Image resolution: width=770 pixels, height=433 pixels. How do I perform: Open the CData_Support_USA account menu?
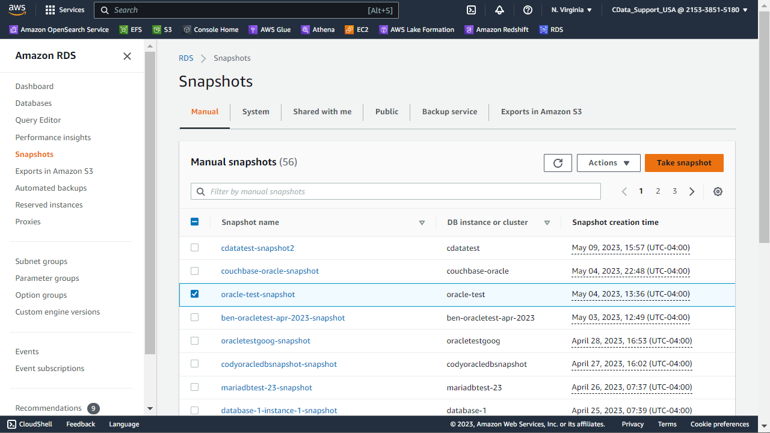679,10
